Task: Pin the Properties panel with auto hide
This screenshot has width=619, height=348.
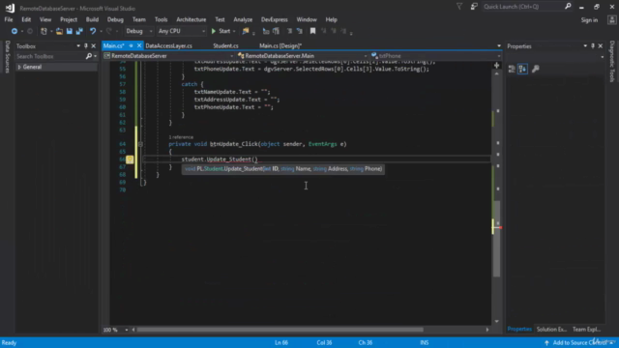Action: pyautogui.click(x=593, y=46)
